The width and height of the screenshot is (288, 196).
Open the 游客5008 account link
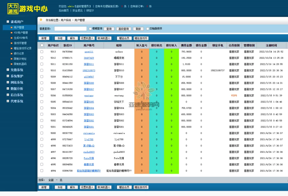pos(89,83)
